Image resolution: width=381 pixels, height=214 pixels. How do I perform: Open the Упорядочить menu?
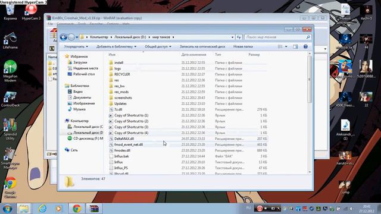click(76, 46)
